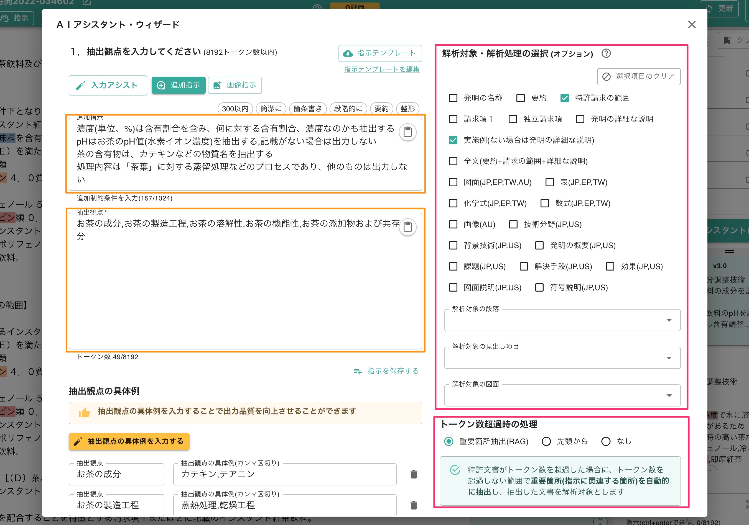Viewport: 749px width, 525px height.
Task: Select the 簡潔に chip
Action: coord(271,109)
